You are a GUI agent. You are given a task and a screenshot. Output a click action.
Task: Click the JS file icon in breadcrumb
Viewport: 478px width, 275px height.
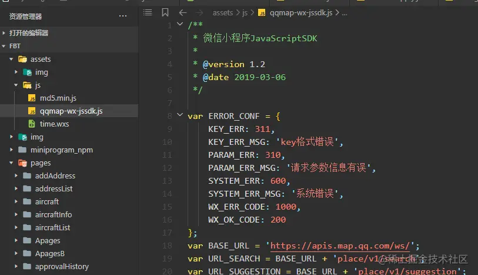[x=262, y=13]
